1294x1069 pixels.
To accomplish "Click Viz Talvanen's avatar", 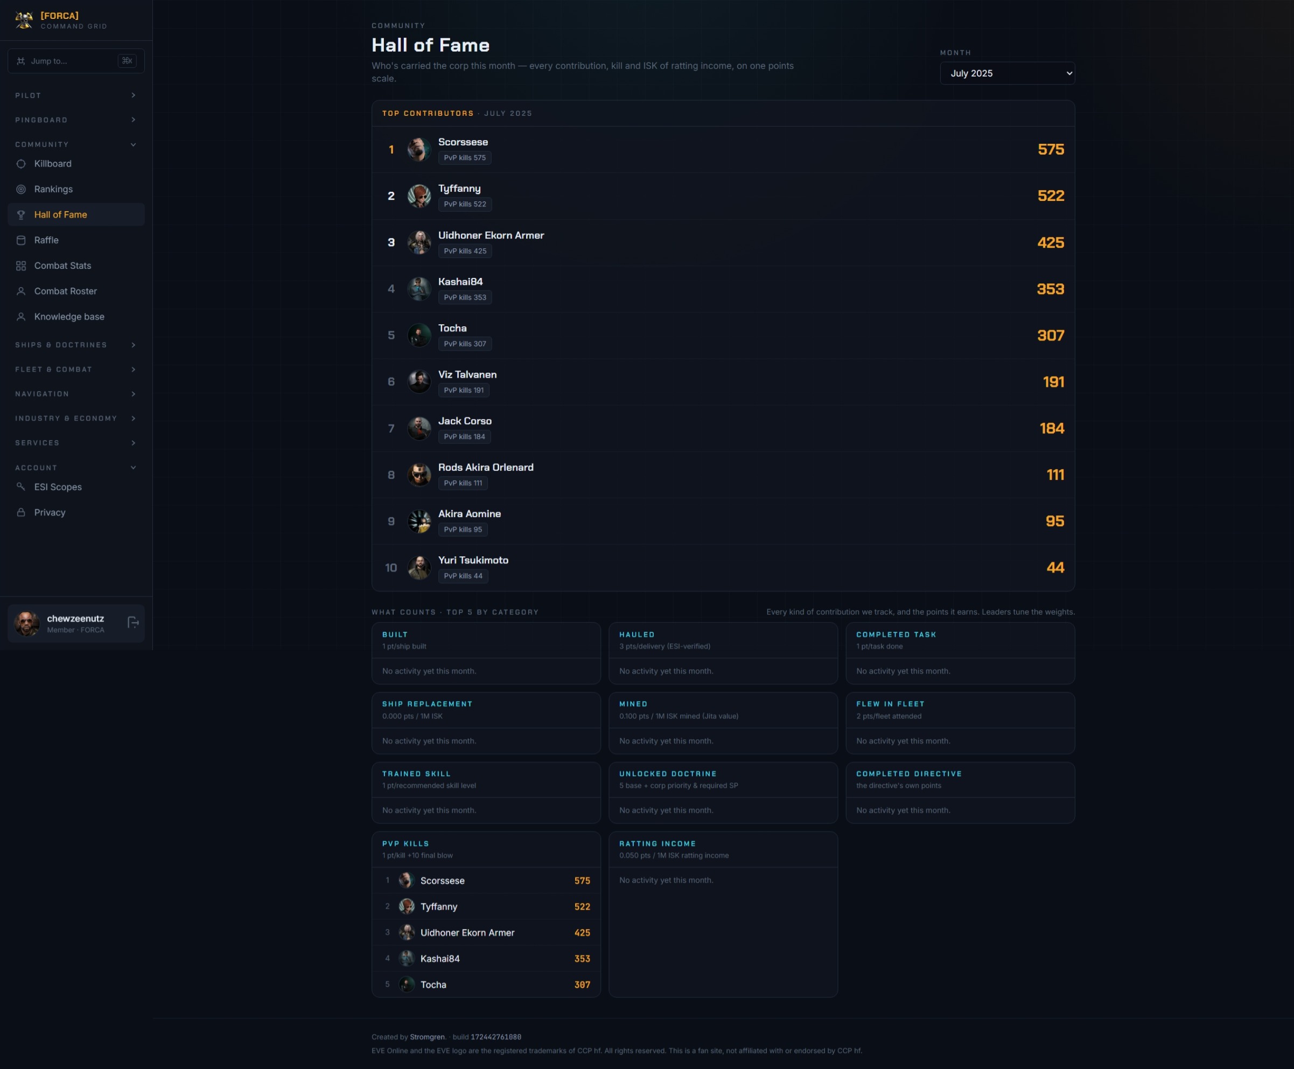I will 419,382.
